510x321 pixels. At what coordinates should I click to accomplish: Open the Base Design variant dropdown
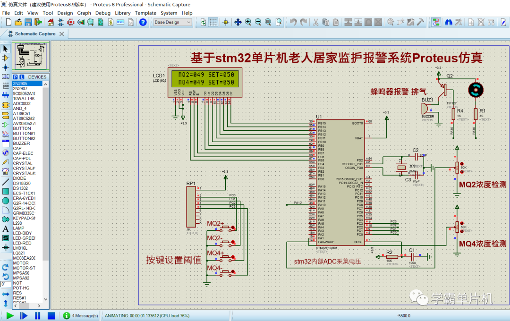[173, 22]
